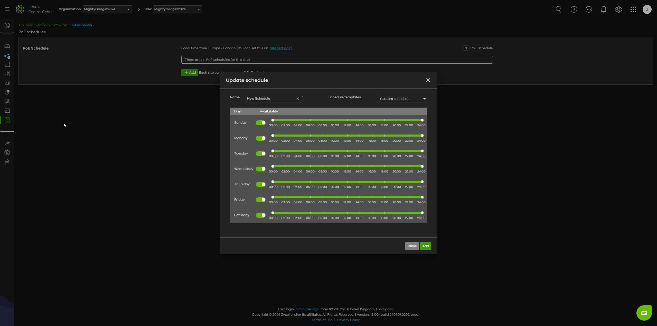The image size is (657, 326).
Task: Expand the Schedule templates dropdown
Action: point(402,99)
